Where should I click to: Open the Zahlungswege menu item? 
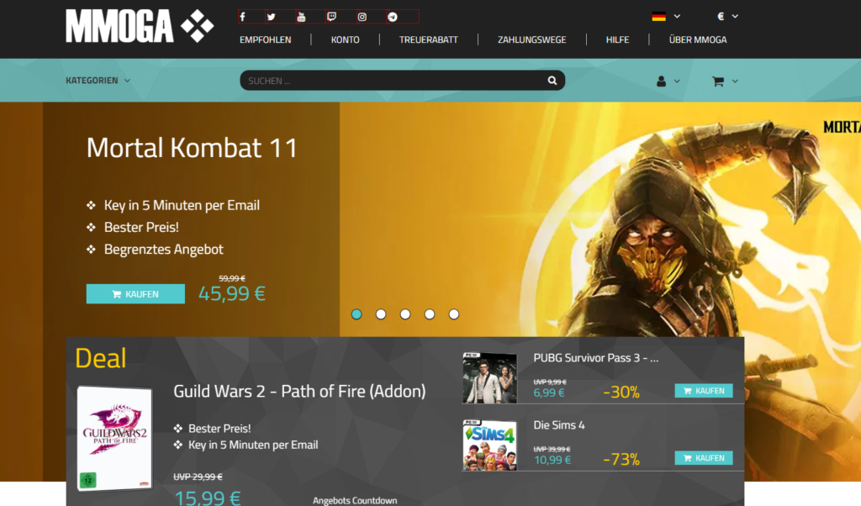(531, 40)
